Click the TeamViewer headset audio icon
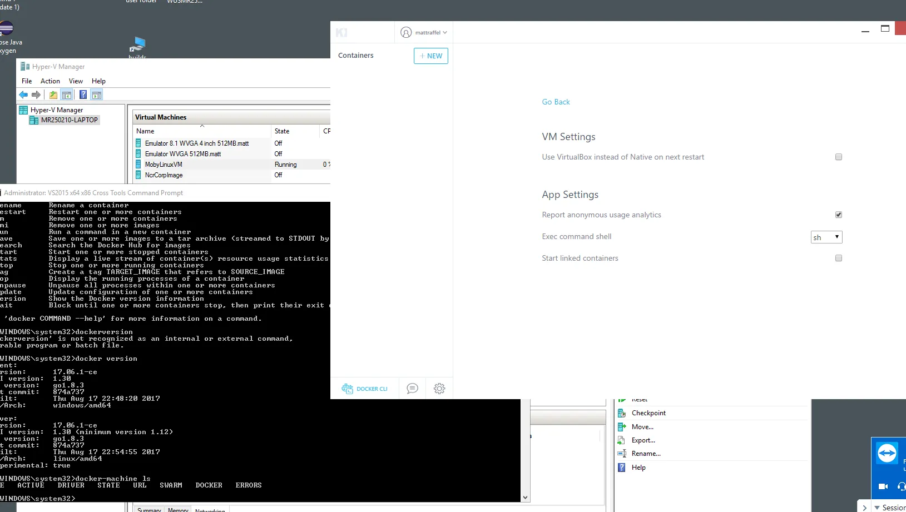The height and width of the screenshot is (512, 906). pos(902,486)
